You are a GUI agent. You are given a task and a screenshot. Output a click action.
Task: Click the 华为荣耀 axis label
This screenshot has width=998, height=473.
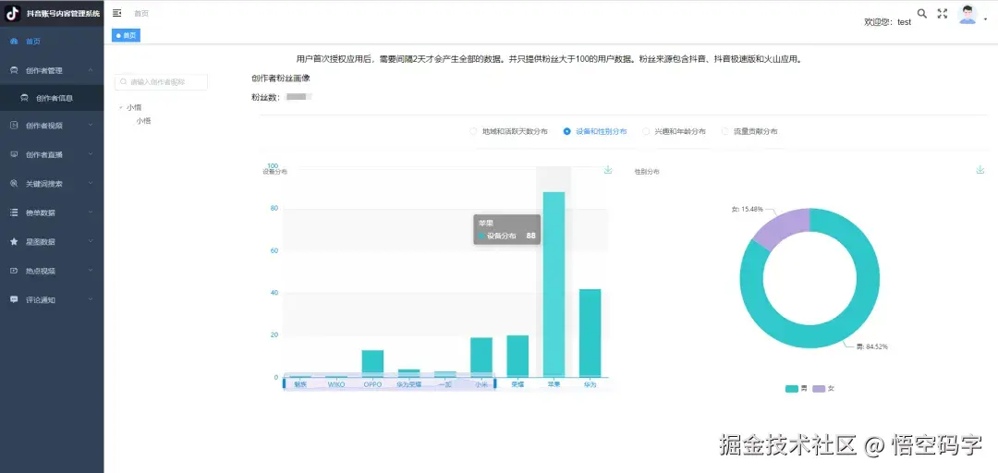pos(408,384)
